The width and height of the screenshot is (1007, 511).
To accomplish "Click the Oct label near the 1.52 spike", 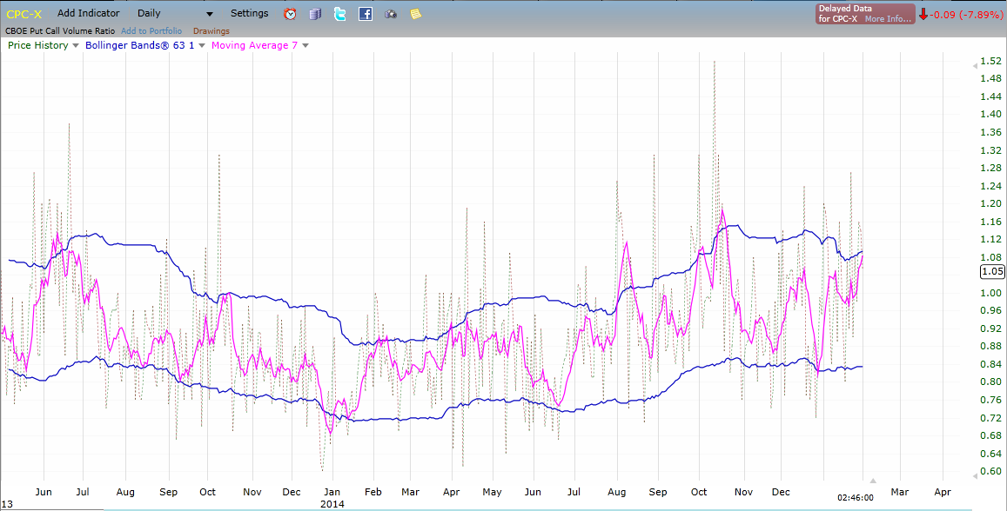I will tap(699, 492).
